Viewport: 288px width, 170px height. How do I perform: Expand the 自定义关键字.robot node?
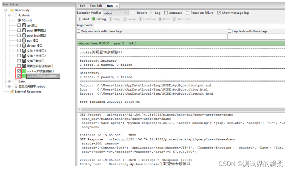click(x=9, y=87)
